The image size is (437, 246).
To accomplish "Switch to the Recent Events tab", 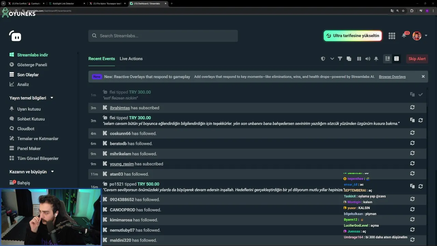I will [x=102, y=59].
